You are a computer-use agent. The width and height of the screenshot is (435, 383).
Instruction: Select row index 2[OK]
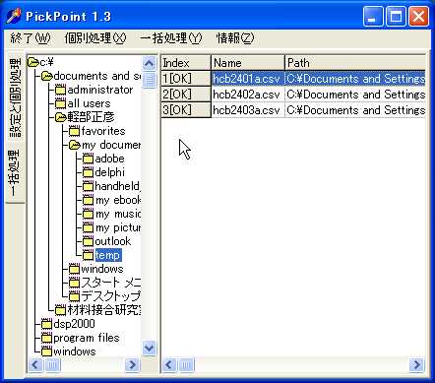click(186, 95)
